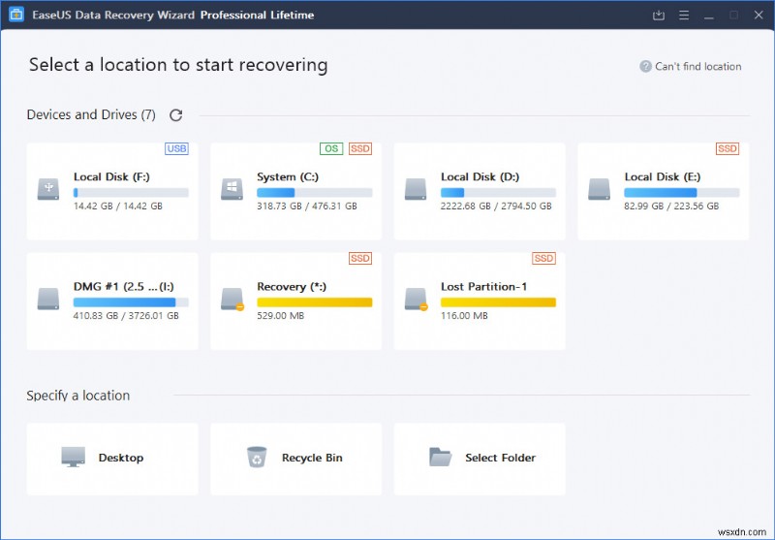Click the Select Folder icon
Image resolution: width=775 pixels, height=540 pixels.
[x=441, y=458]
